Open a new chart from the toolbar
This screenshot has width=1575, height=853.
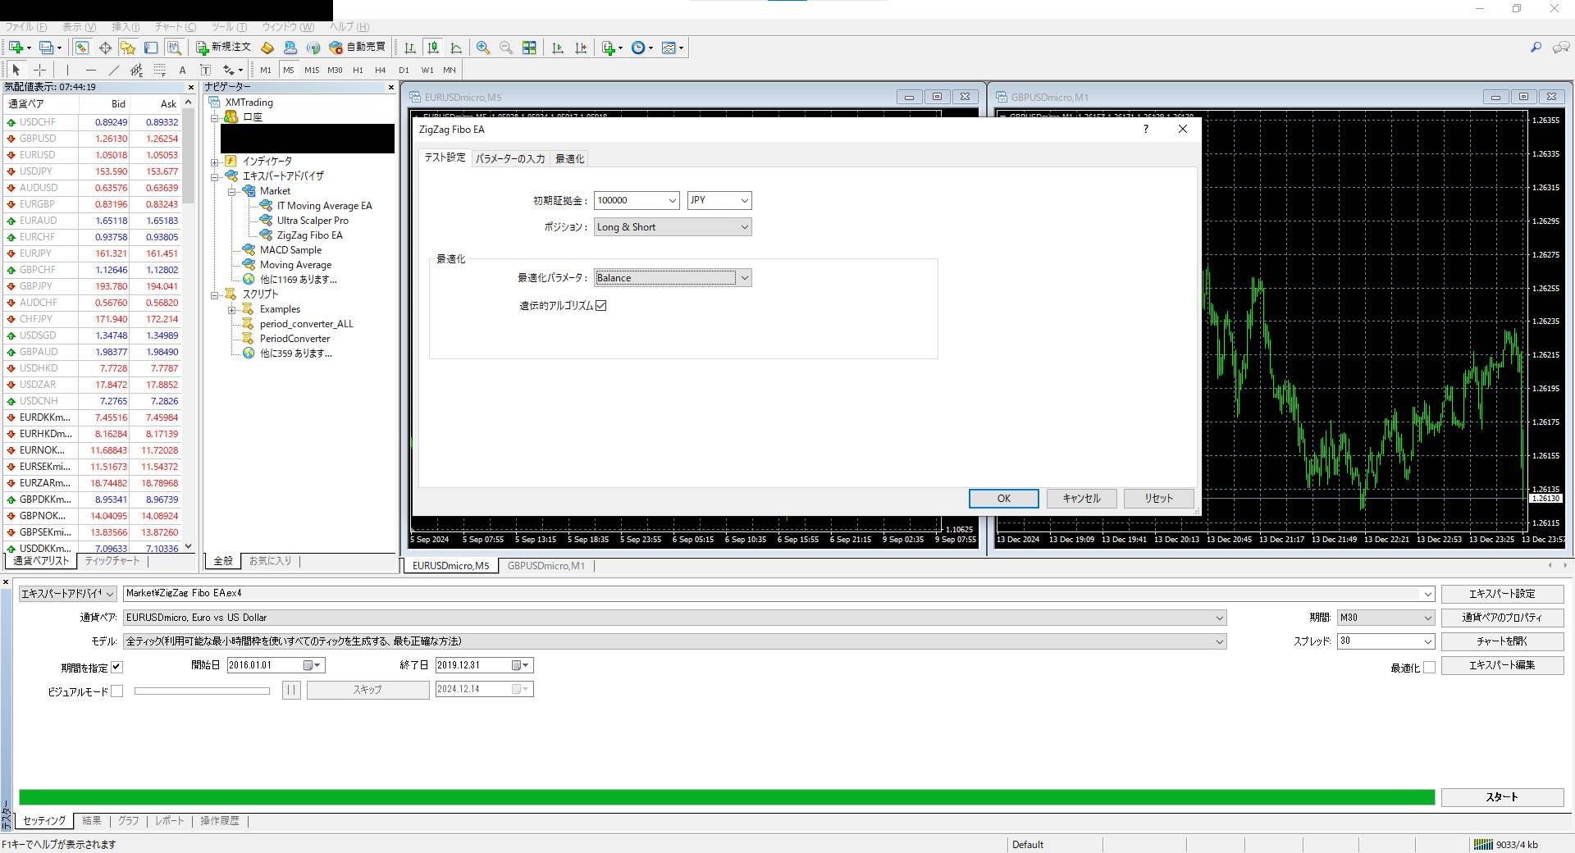[16, 48]
